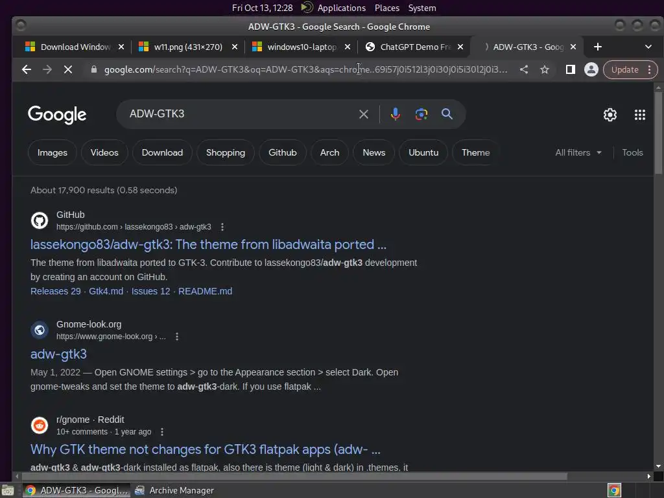Open more options for Gnome-look result

coord(177,337)
